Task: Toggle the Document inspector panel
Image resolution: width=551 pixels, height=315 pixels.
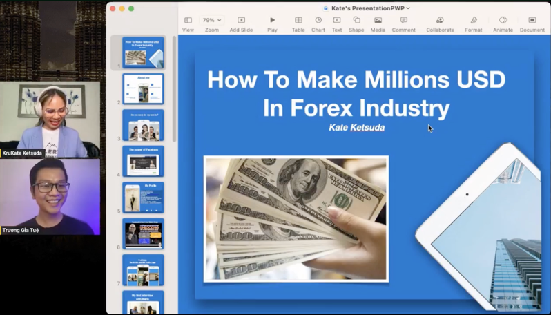Action: 532,21
